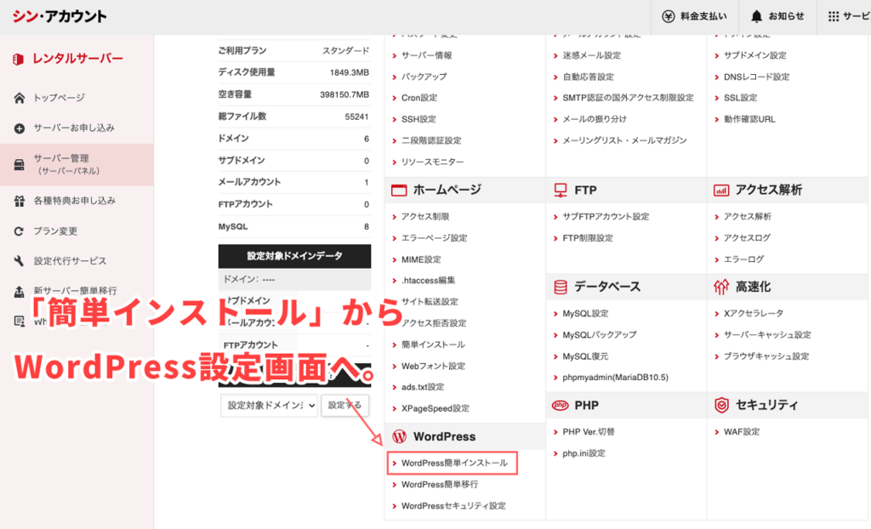Click the gift icon beside 各種特典お申し込み
Image resolution: width=871 pixels, height=529 pixels.
click(x=20, y=202)
